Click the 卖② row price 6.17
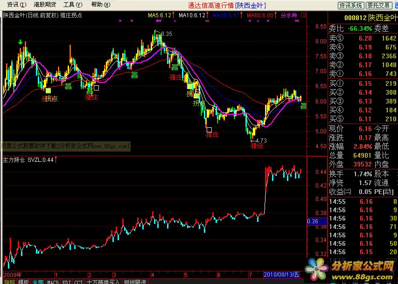 pyautogui.click(x=365, y=65)
